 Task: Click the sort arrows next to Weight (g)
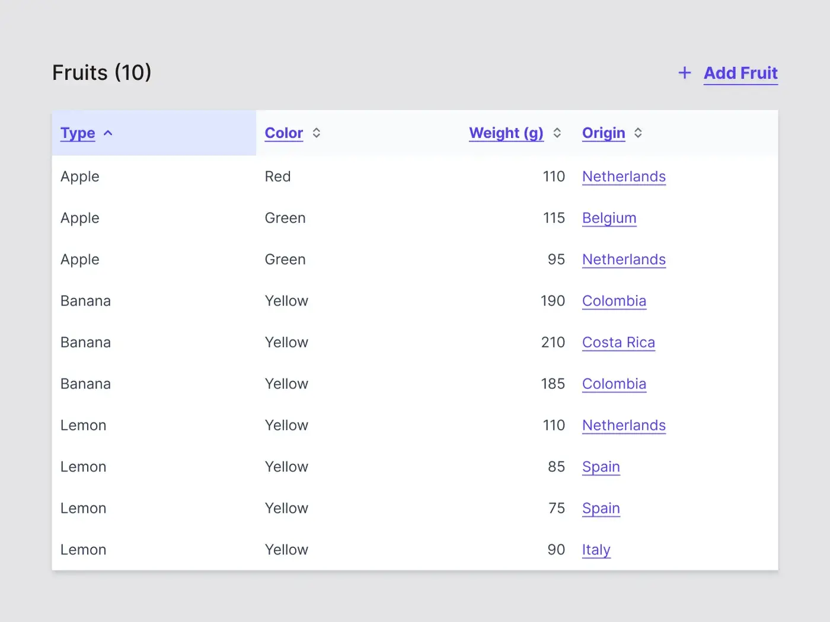tap(557, 133)
